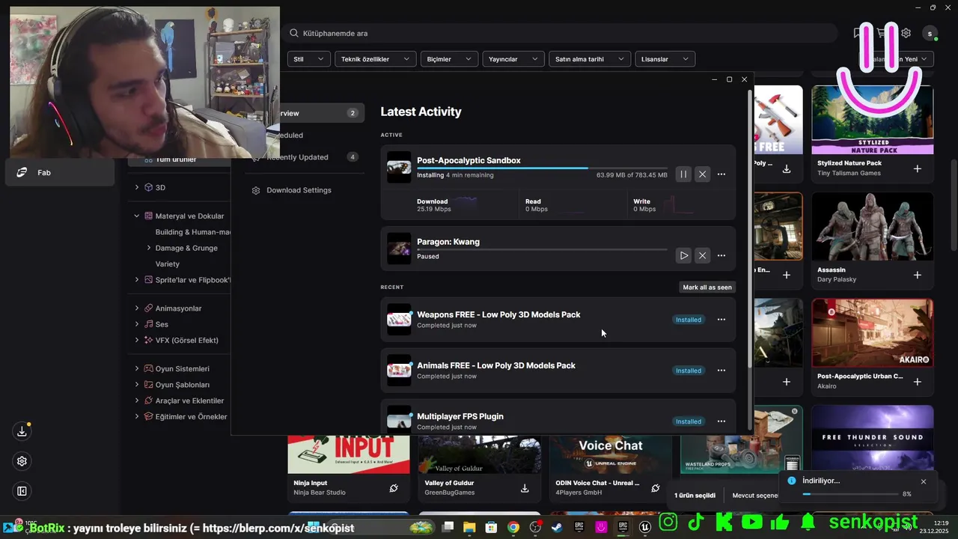Open more options for Post-Apocalyptic Sandbox

(721, 174)
